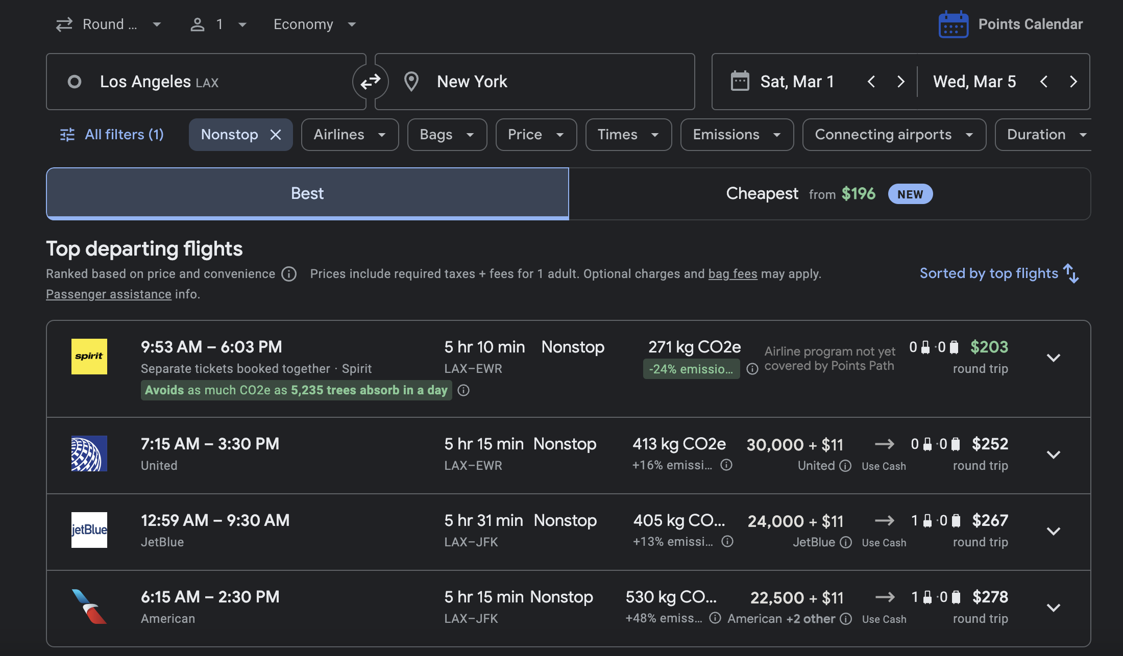Screen dimensions: 1123x656
Task: Open Times filter dropdown
Action: coord(628,135)
